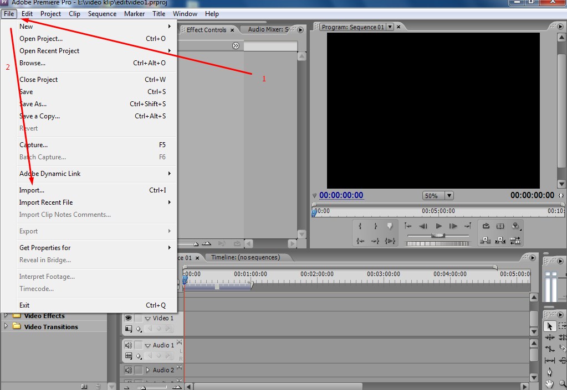The height and width of the screenshot is (390, 567).
Task: Collapse the Audio 1 track
Action: pyautogui.click(x=147, y=346)
